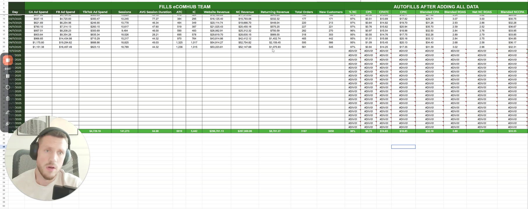The width and height of the screenshot is (528, 209).
Task: Select CPS cell $1.09
Action: [x=368, y=42]
